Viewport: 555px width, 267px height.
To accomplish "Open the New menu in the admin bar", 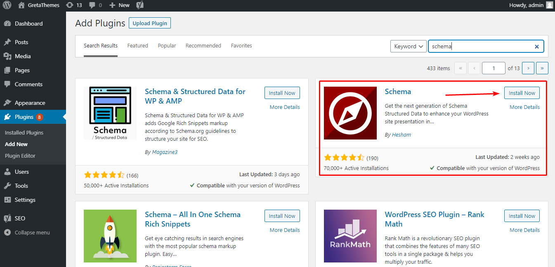I will pos(119,5).
